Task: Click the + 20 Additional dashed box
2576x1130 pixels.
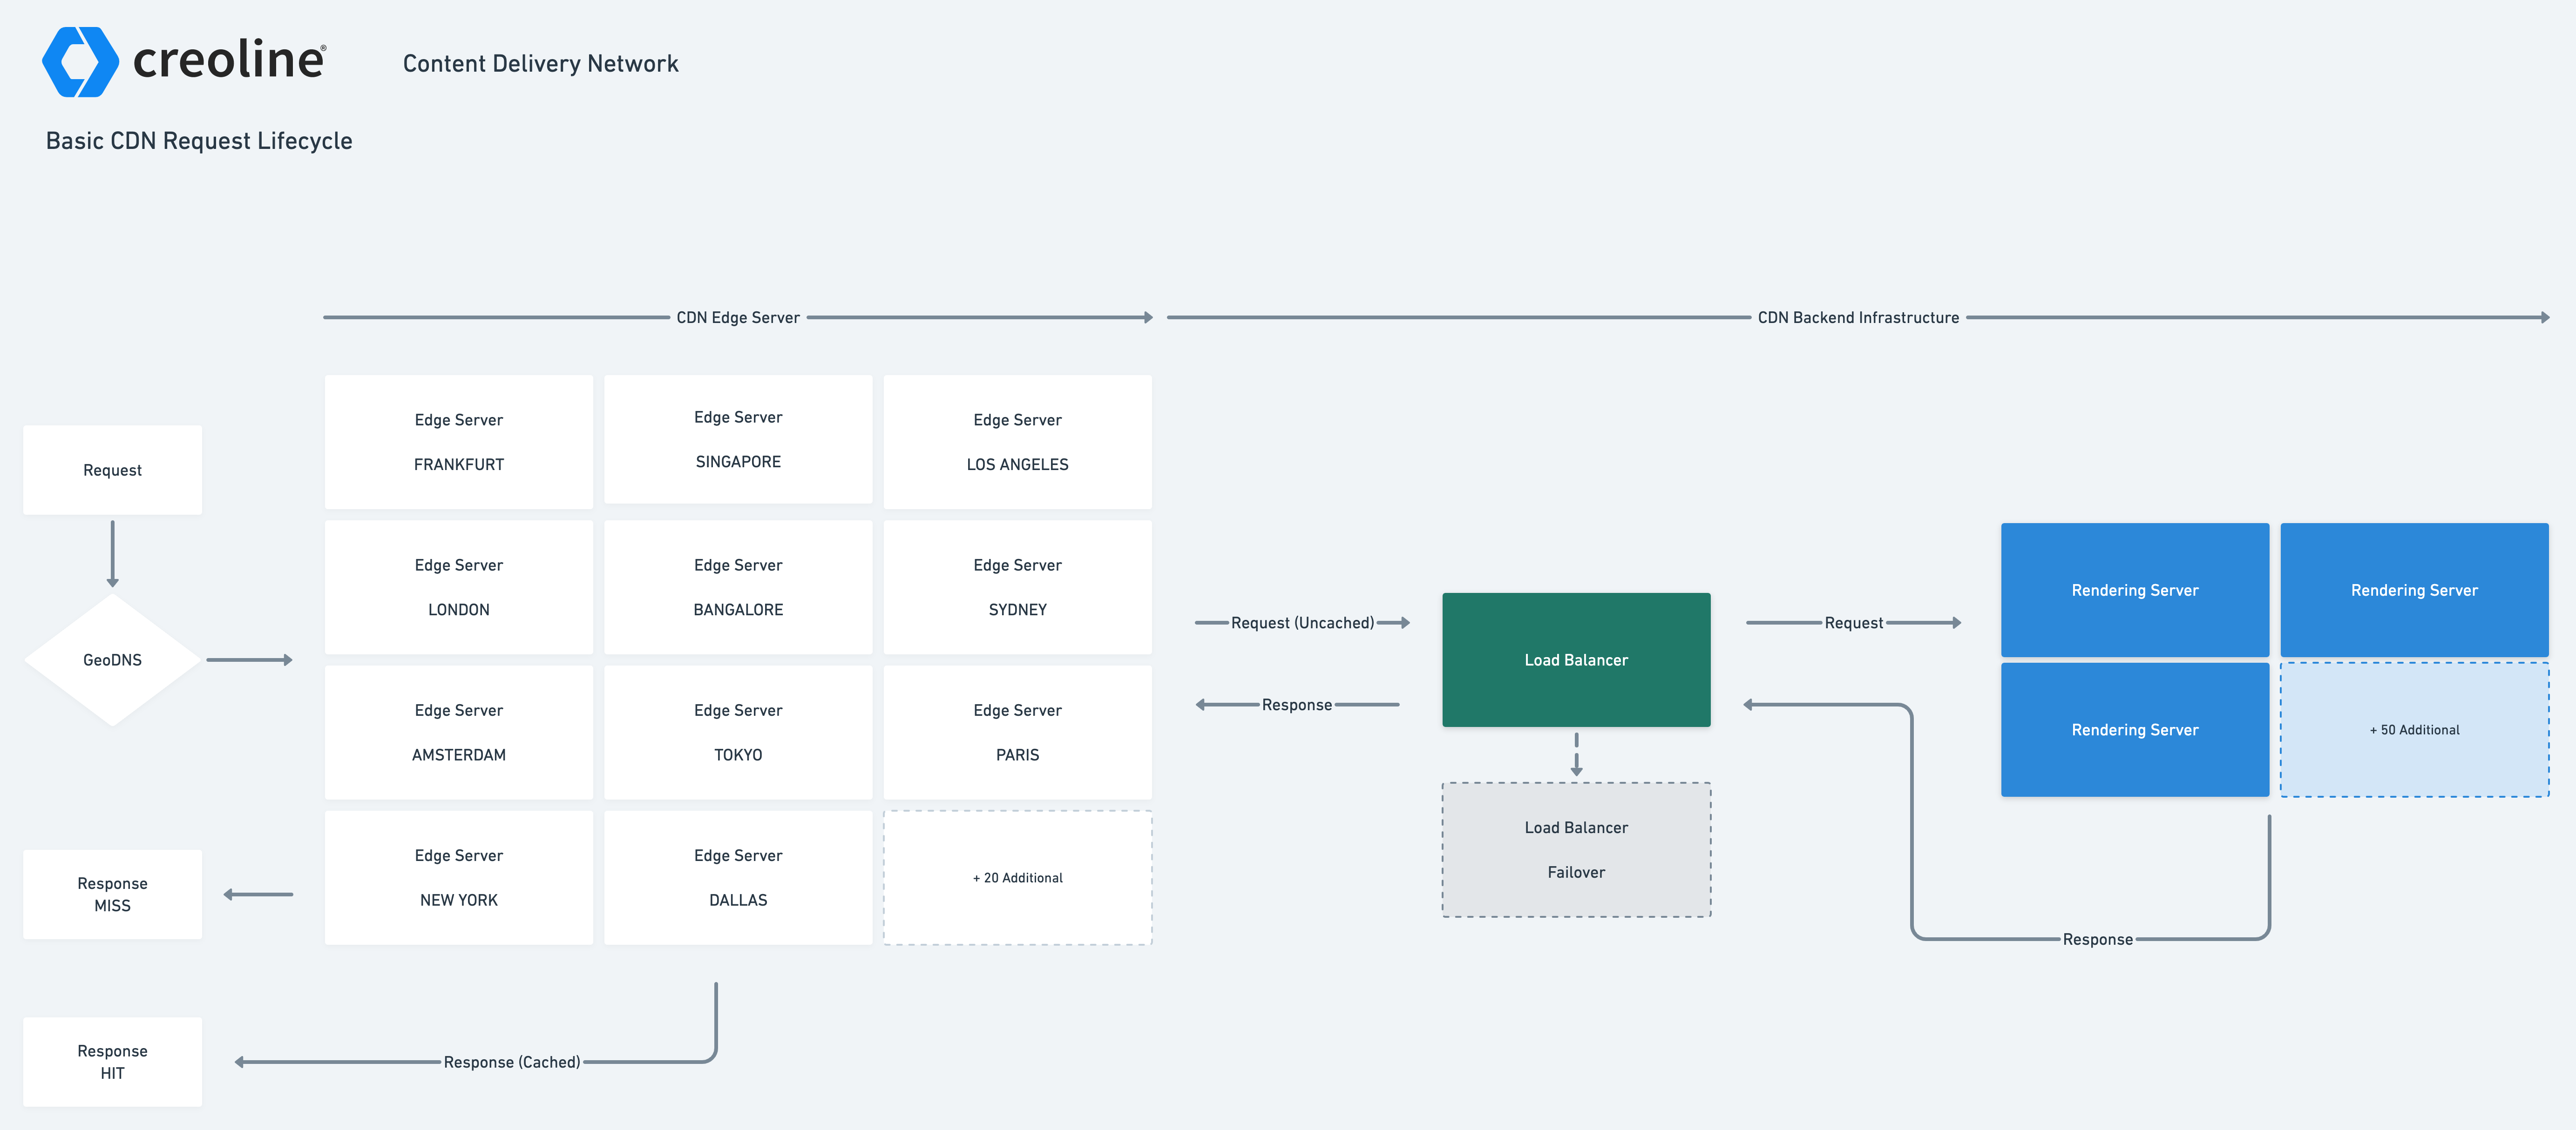Action: tap(1018, 877)
